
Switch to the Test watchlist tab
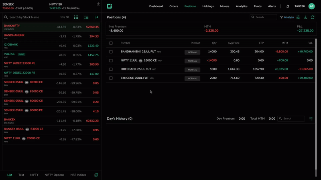pos(21,175)
